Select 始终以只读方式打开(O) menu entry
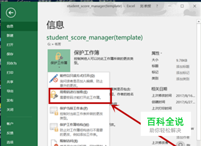 [x=79, y=80]
